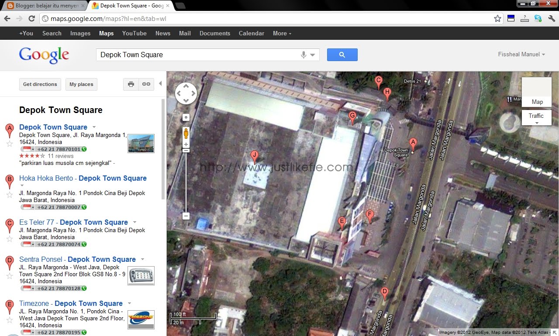Star the Timezone result
Image resolution: width=559 pixels, height=336 pixels.
click(x=9, y=320)
